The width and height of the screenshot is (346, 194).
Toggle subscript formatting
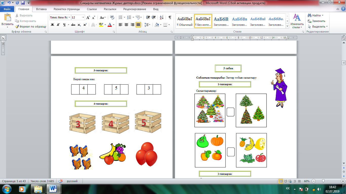click(x=79, y=25)
